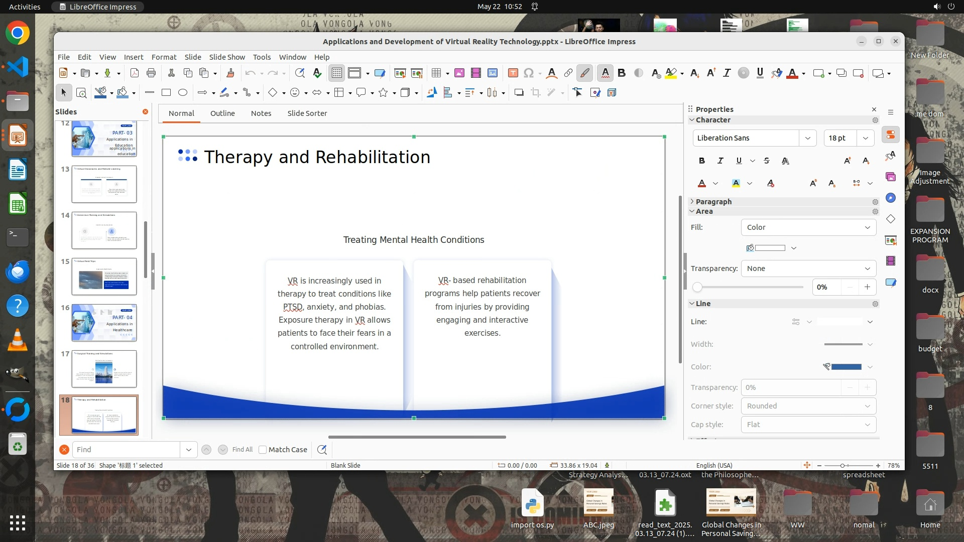Open Google Chrome from the dock
The height and width of the screenshot is (542, 964).
point(18,34)
